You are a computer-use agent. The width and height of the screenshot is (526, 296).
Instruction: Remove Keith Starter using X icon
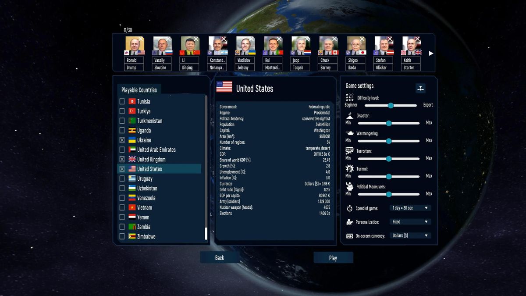(418, 39)
